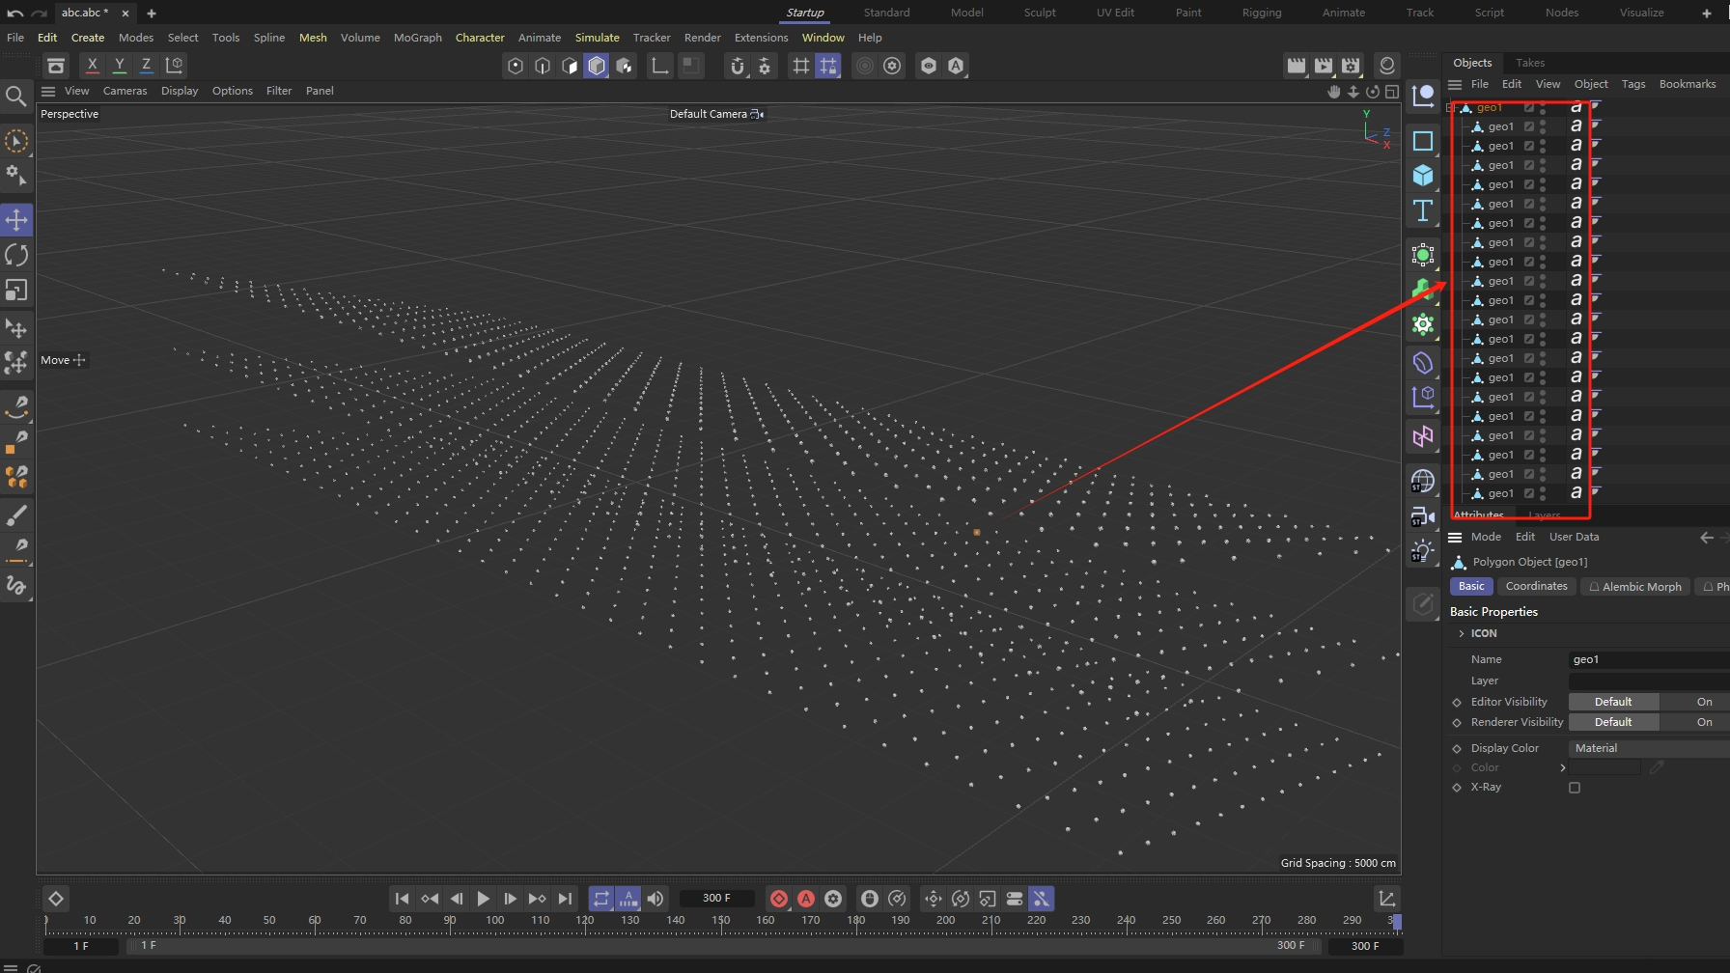Open the Simulate menu
This screenshot has width=1730, height=973.
click(597, 38)
